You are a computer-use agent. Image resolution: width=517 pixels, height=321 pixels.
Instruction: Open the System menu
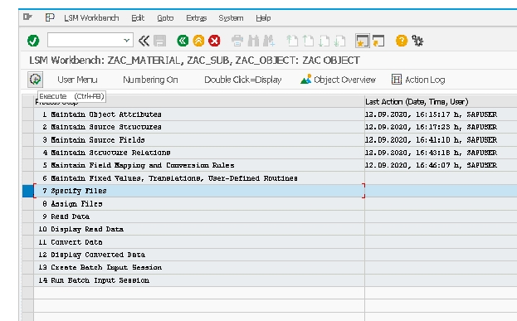pyautogui.click(x=231, y=17)
